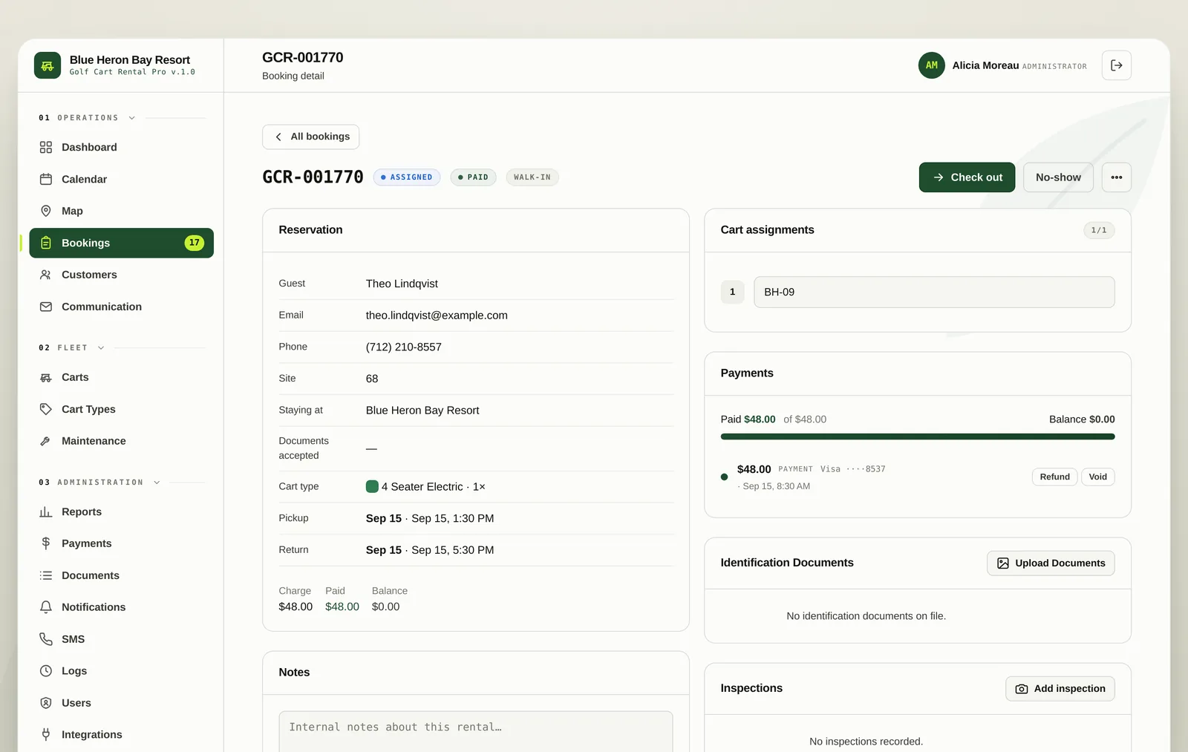The height and width of the screenshot is (752, 1188).
Task: Click the SMS phone icon
Action: point(46,639)
